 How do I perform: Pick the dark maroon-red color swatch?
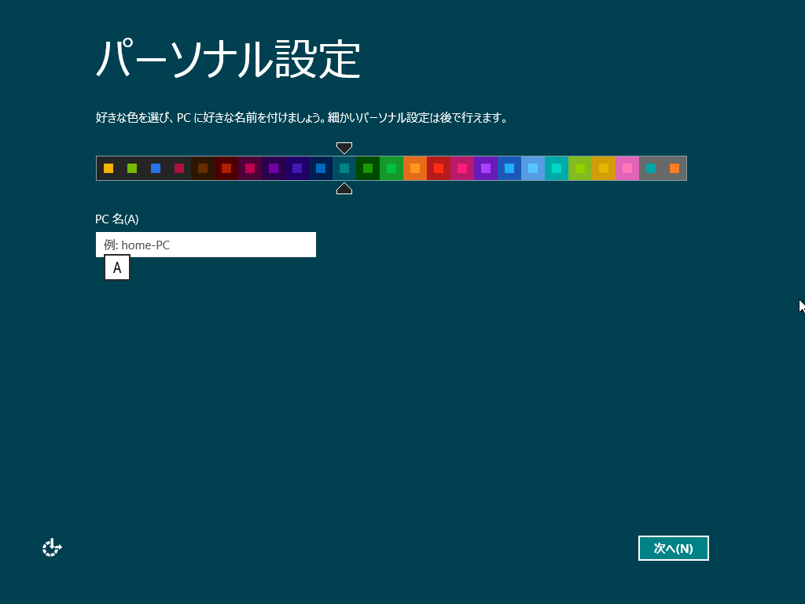coord(226,168)
